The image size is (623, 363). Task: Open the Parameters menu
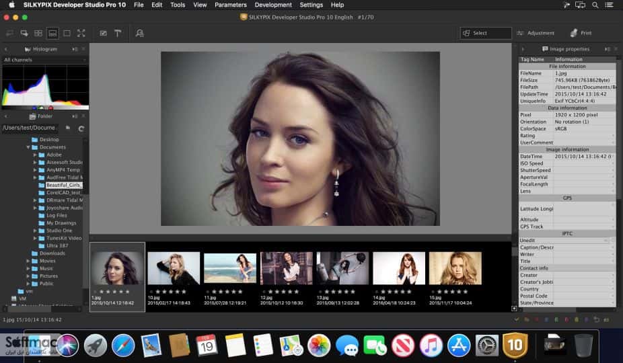[231, 5]
